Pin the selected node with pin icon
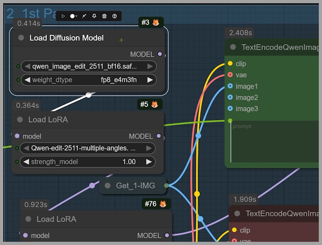 pos(94,16)
